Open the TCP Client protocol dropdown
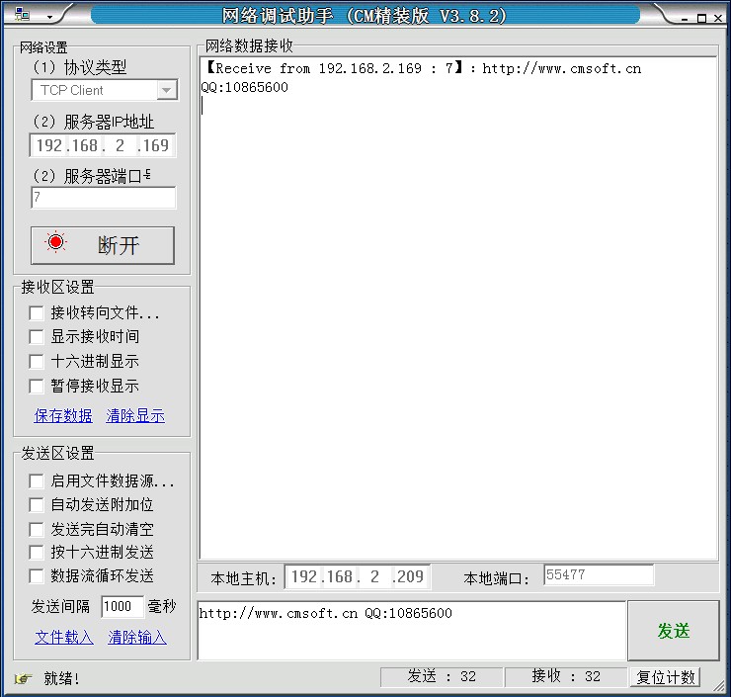This screenshot has width=731, height=697. point(105,90)
